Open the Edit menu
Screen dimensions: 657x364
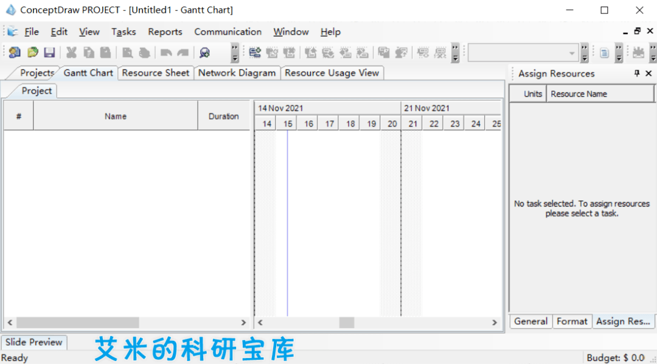pyautogui.click(x=59, y=32)
